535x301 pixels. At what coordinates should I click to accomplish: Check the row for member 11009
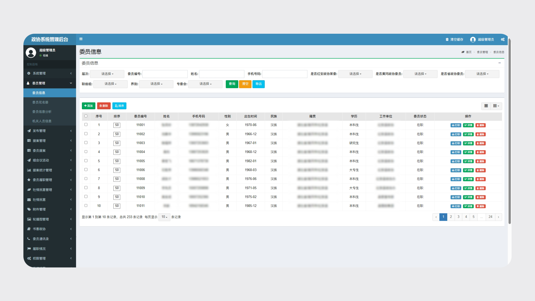click(x=86, y=188)
